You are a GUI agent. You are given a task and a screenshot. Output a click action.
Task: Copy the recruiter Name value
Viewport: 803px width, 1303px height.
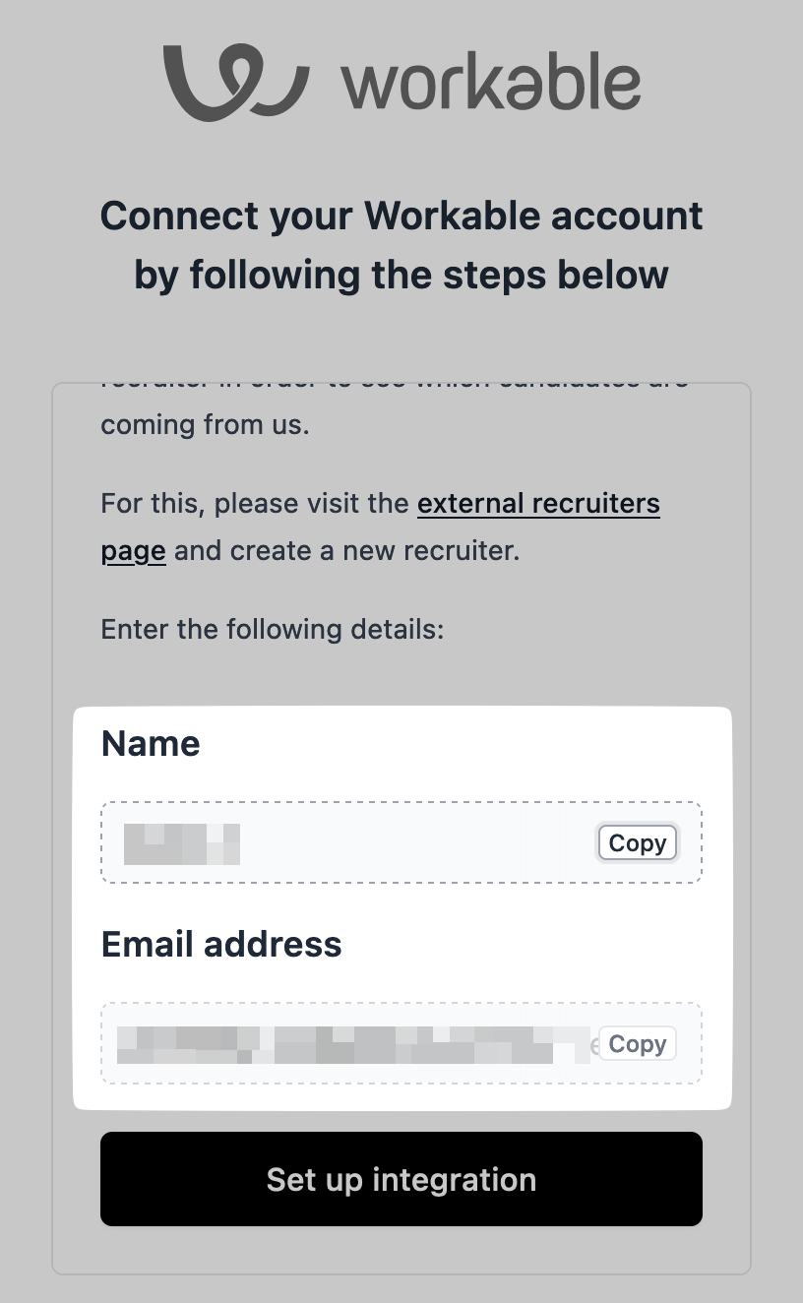click(x=637, y=843)
